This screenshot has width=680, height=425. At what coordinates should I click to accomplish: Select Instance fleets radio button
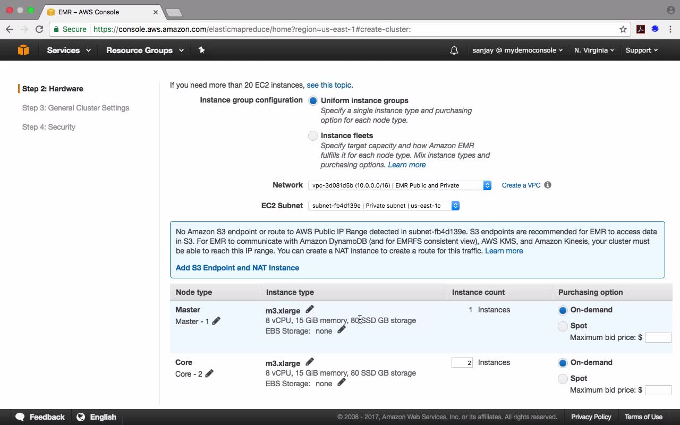click(x=313, y=135)
